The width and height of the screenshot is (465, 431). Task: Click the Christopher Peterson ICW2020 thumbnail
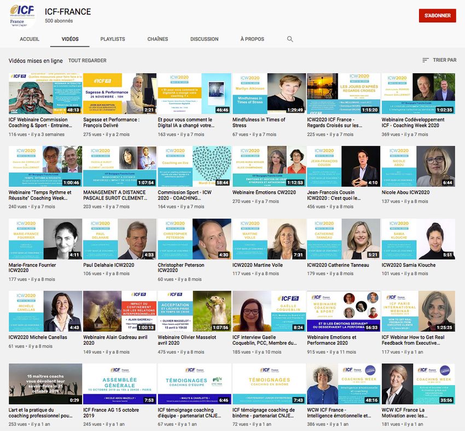coord(194,239)
